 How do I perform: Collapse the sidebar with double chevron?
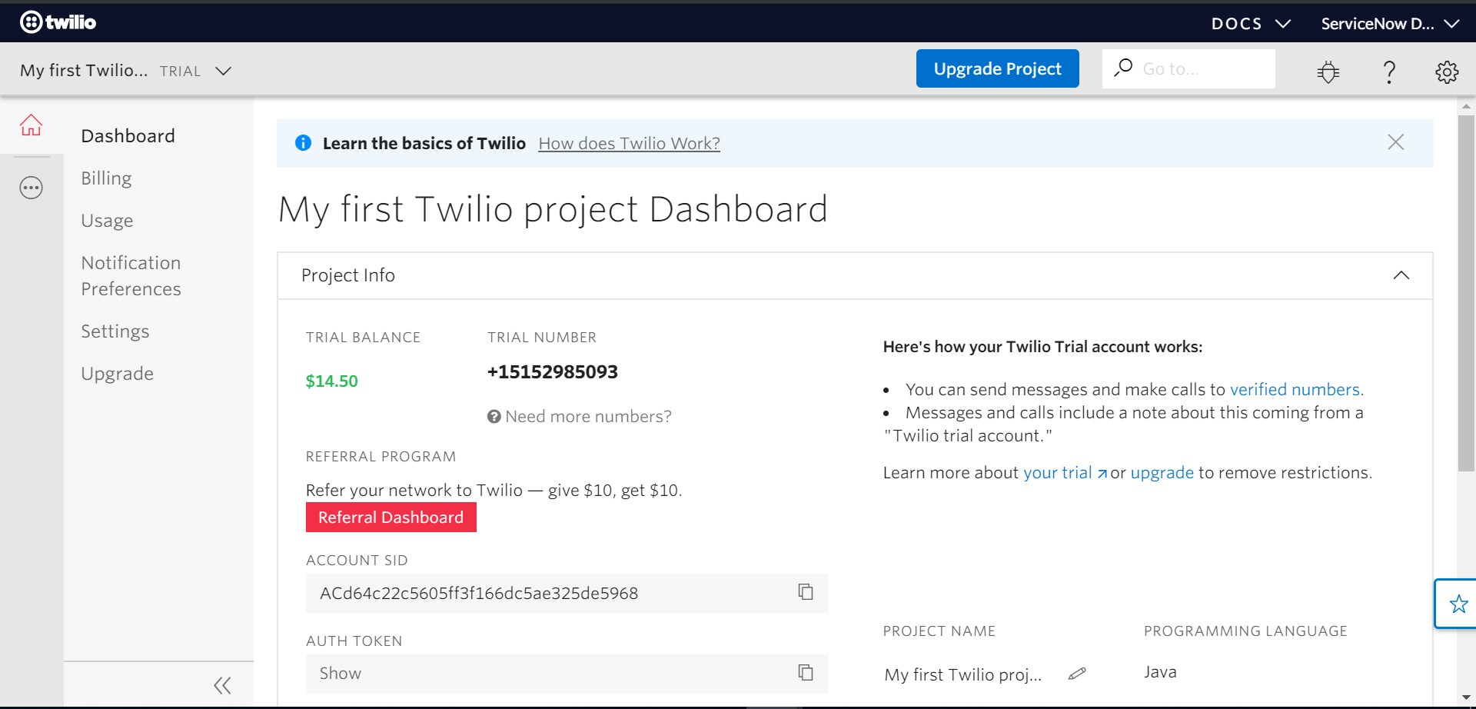(x=222, y=685)
